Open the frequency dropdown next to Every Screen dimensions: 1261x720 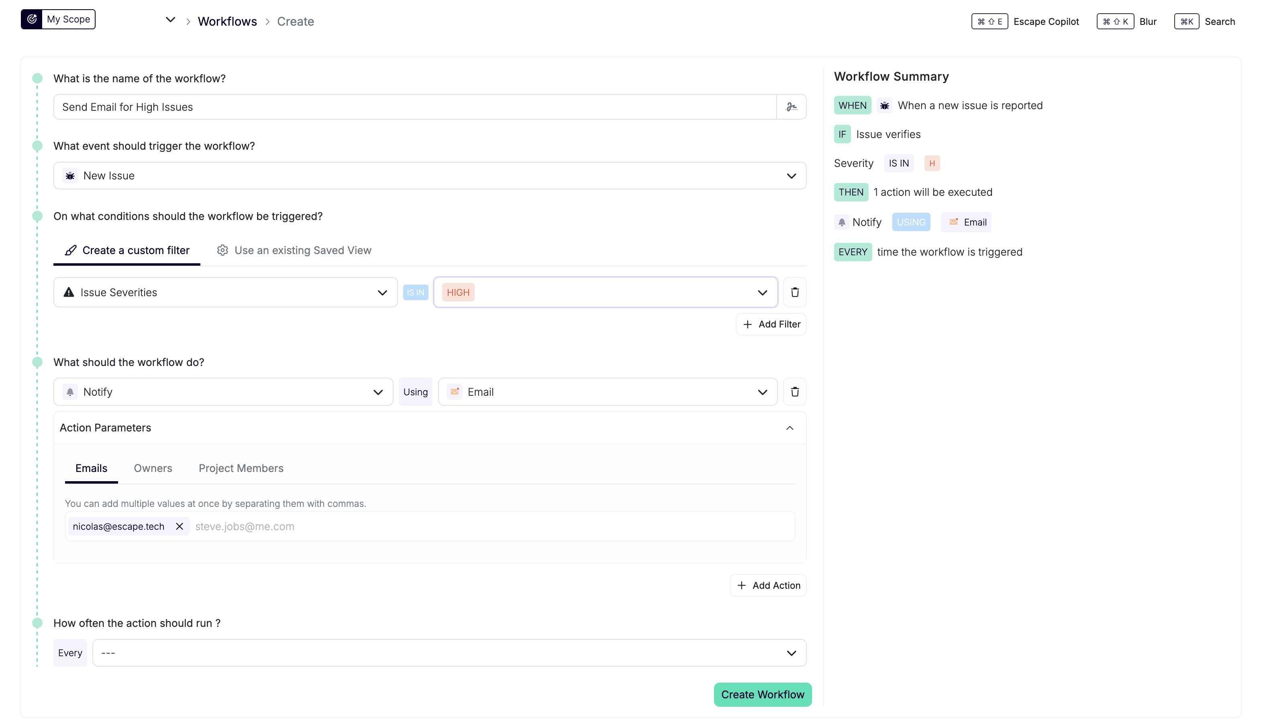tap(792, 653)
